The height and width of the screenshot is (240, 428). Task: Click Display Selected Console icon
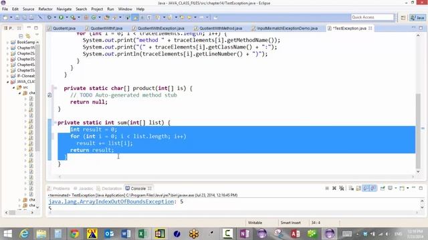pos(391,188)
